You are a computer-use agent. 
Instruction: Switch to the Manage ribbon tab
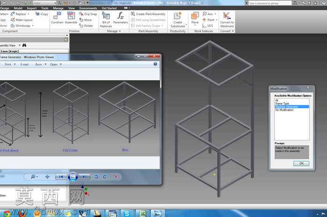[58, 8]
